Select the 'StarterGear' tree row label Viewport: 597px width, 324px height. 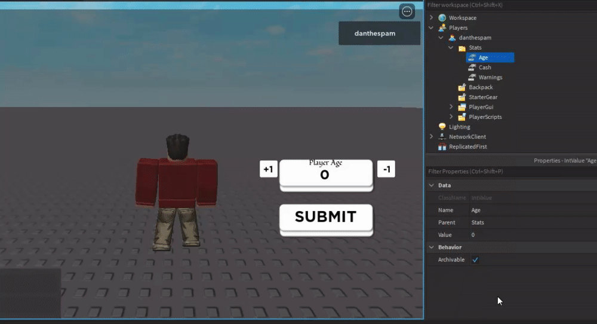pyautogui.click(x=483, y=97)
